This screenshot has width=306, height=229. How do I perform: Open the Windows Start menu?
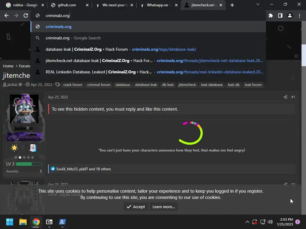(x=10, y=222)
